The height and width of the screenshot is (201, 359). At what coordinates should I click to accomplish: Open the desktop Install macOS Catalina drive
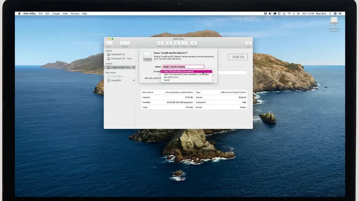(x=334, y=22)
